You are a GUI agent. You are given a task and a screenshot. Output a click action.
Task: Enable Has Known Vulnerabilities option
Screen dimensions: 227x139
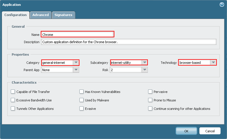[x=81, y=92]
